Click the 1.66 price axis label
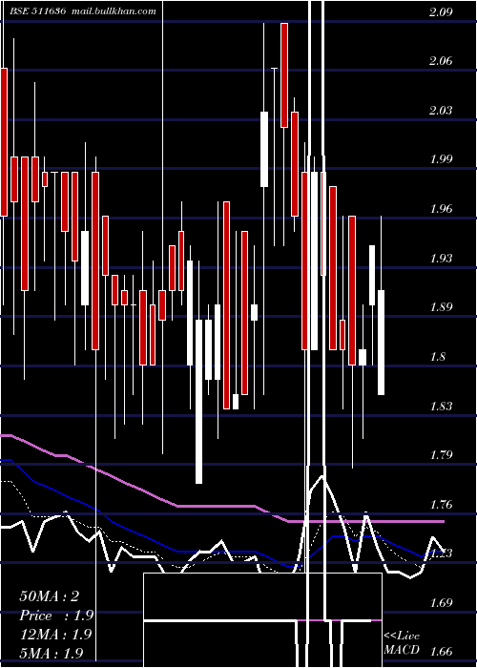This screenshot has width=477, height=668. point(441,652)
